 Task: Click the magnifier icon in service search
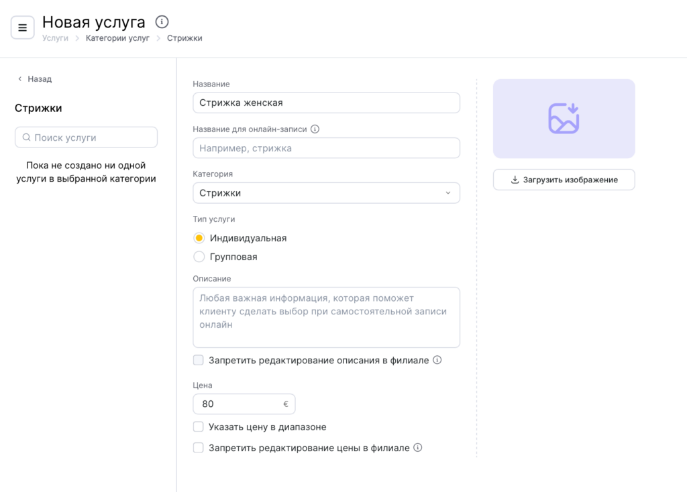pos(27,137)
